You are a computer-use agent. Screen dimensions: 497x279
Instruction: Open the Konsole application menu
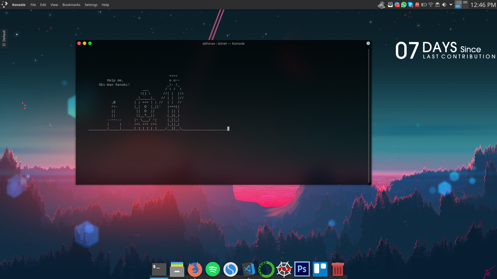[x=19, y=5]
